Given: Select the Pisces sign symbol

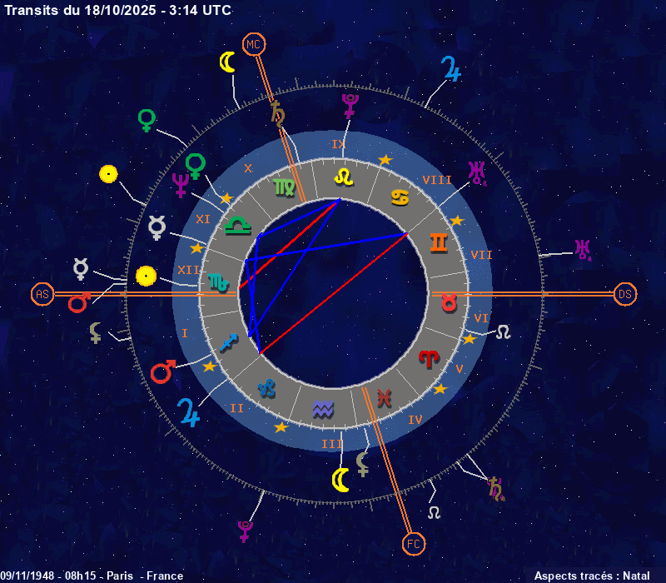Looking at the screenshot, I should [x=384, y=397].
